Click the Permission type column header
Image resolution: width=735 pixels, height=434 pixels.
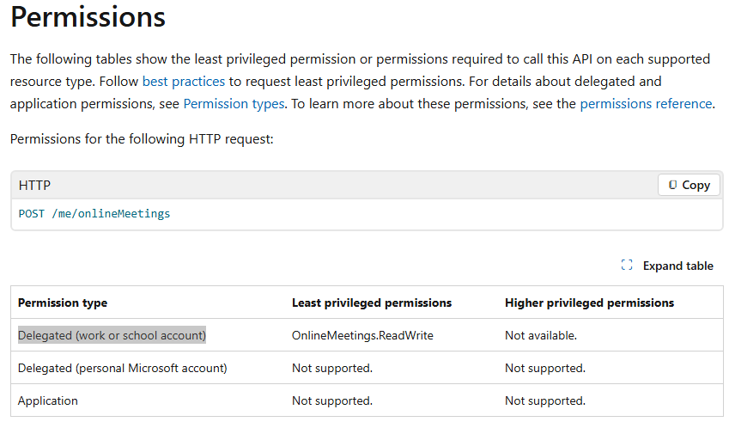[63, 303]
